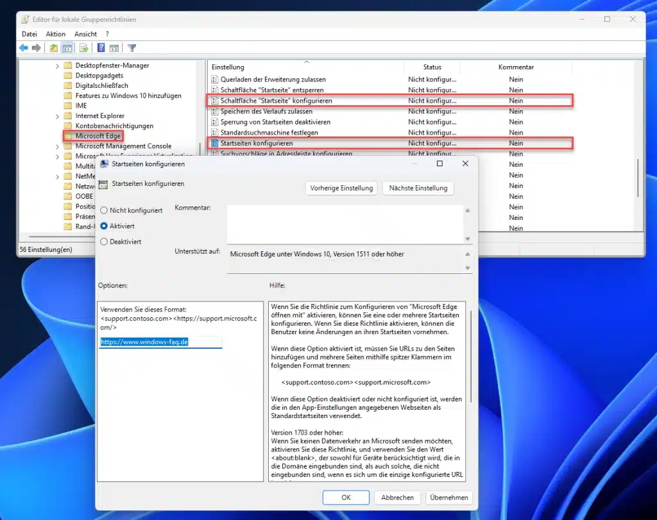Click down arrow of Unterstützt auf scrollbar
657x520 pixels.
click(x=468, y=268)
